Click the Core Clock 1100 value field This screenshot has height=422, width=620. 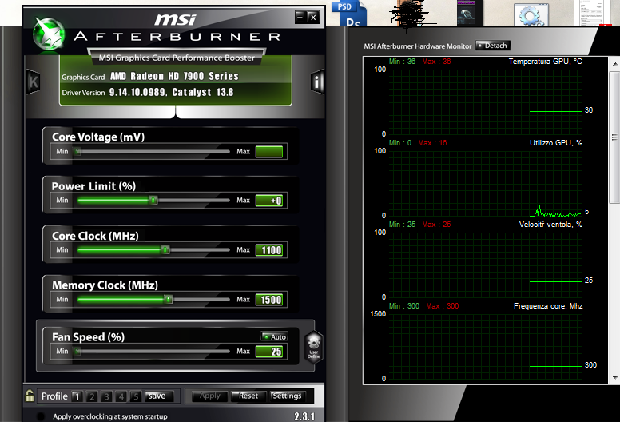(269, 250)
